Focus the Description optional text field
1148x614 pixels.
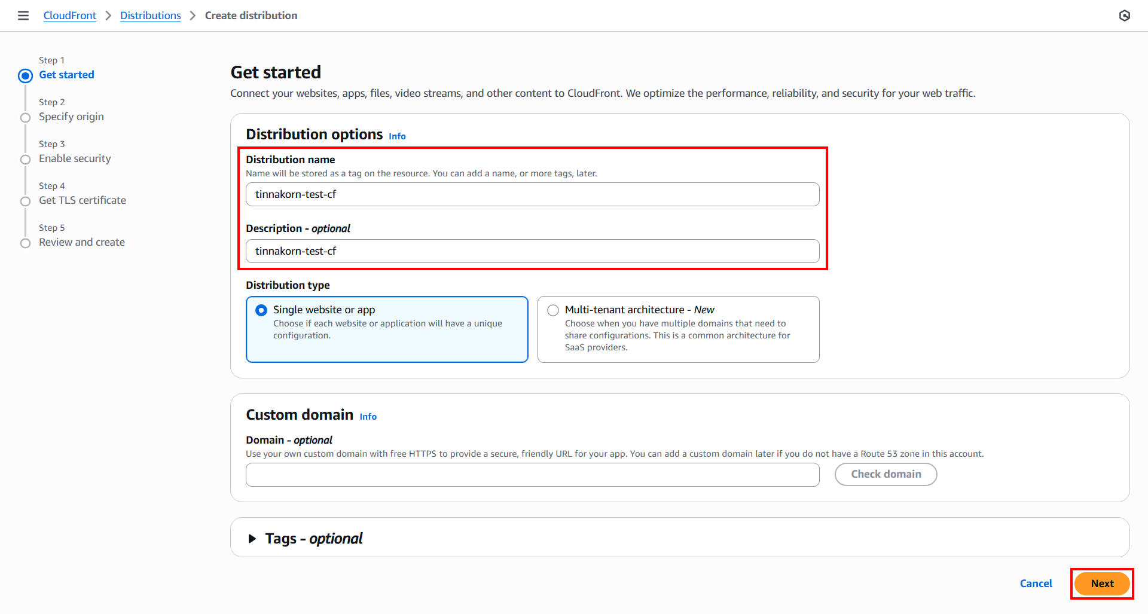(x=532, y=251)
